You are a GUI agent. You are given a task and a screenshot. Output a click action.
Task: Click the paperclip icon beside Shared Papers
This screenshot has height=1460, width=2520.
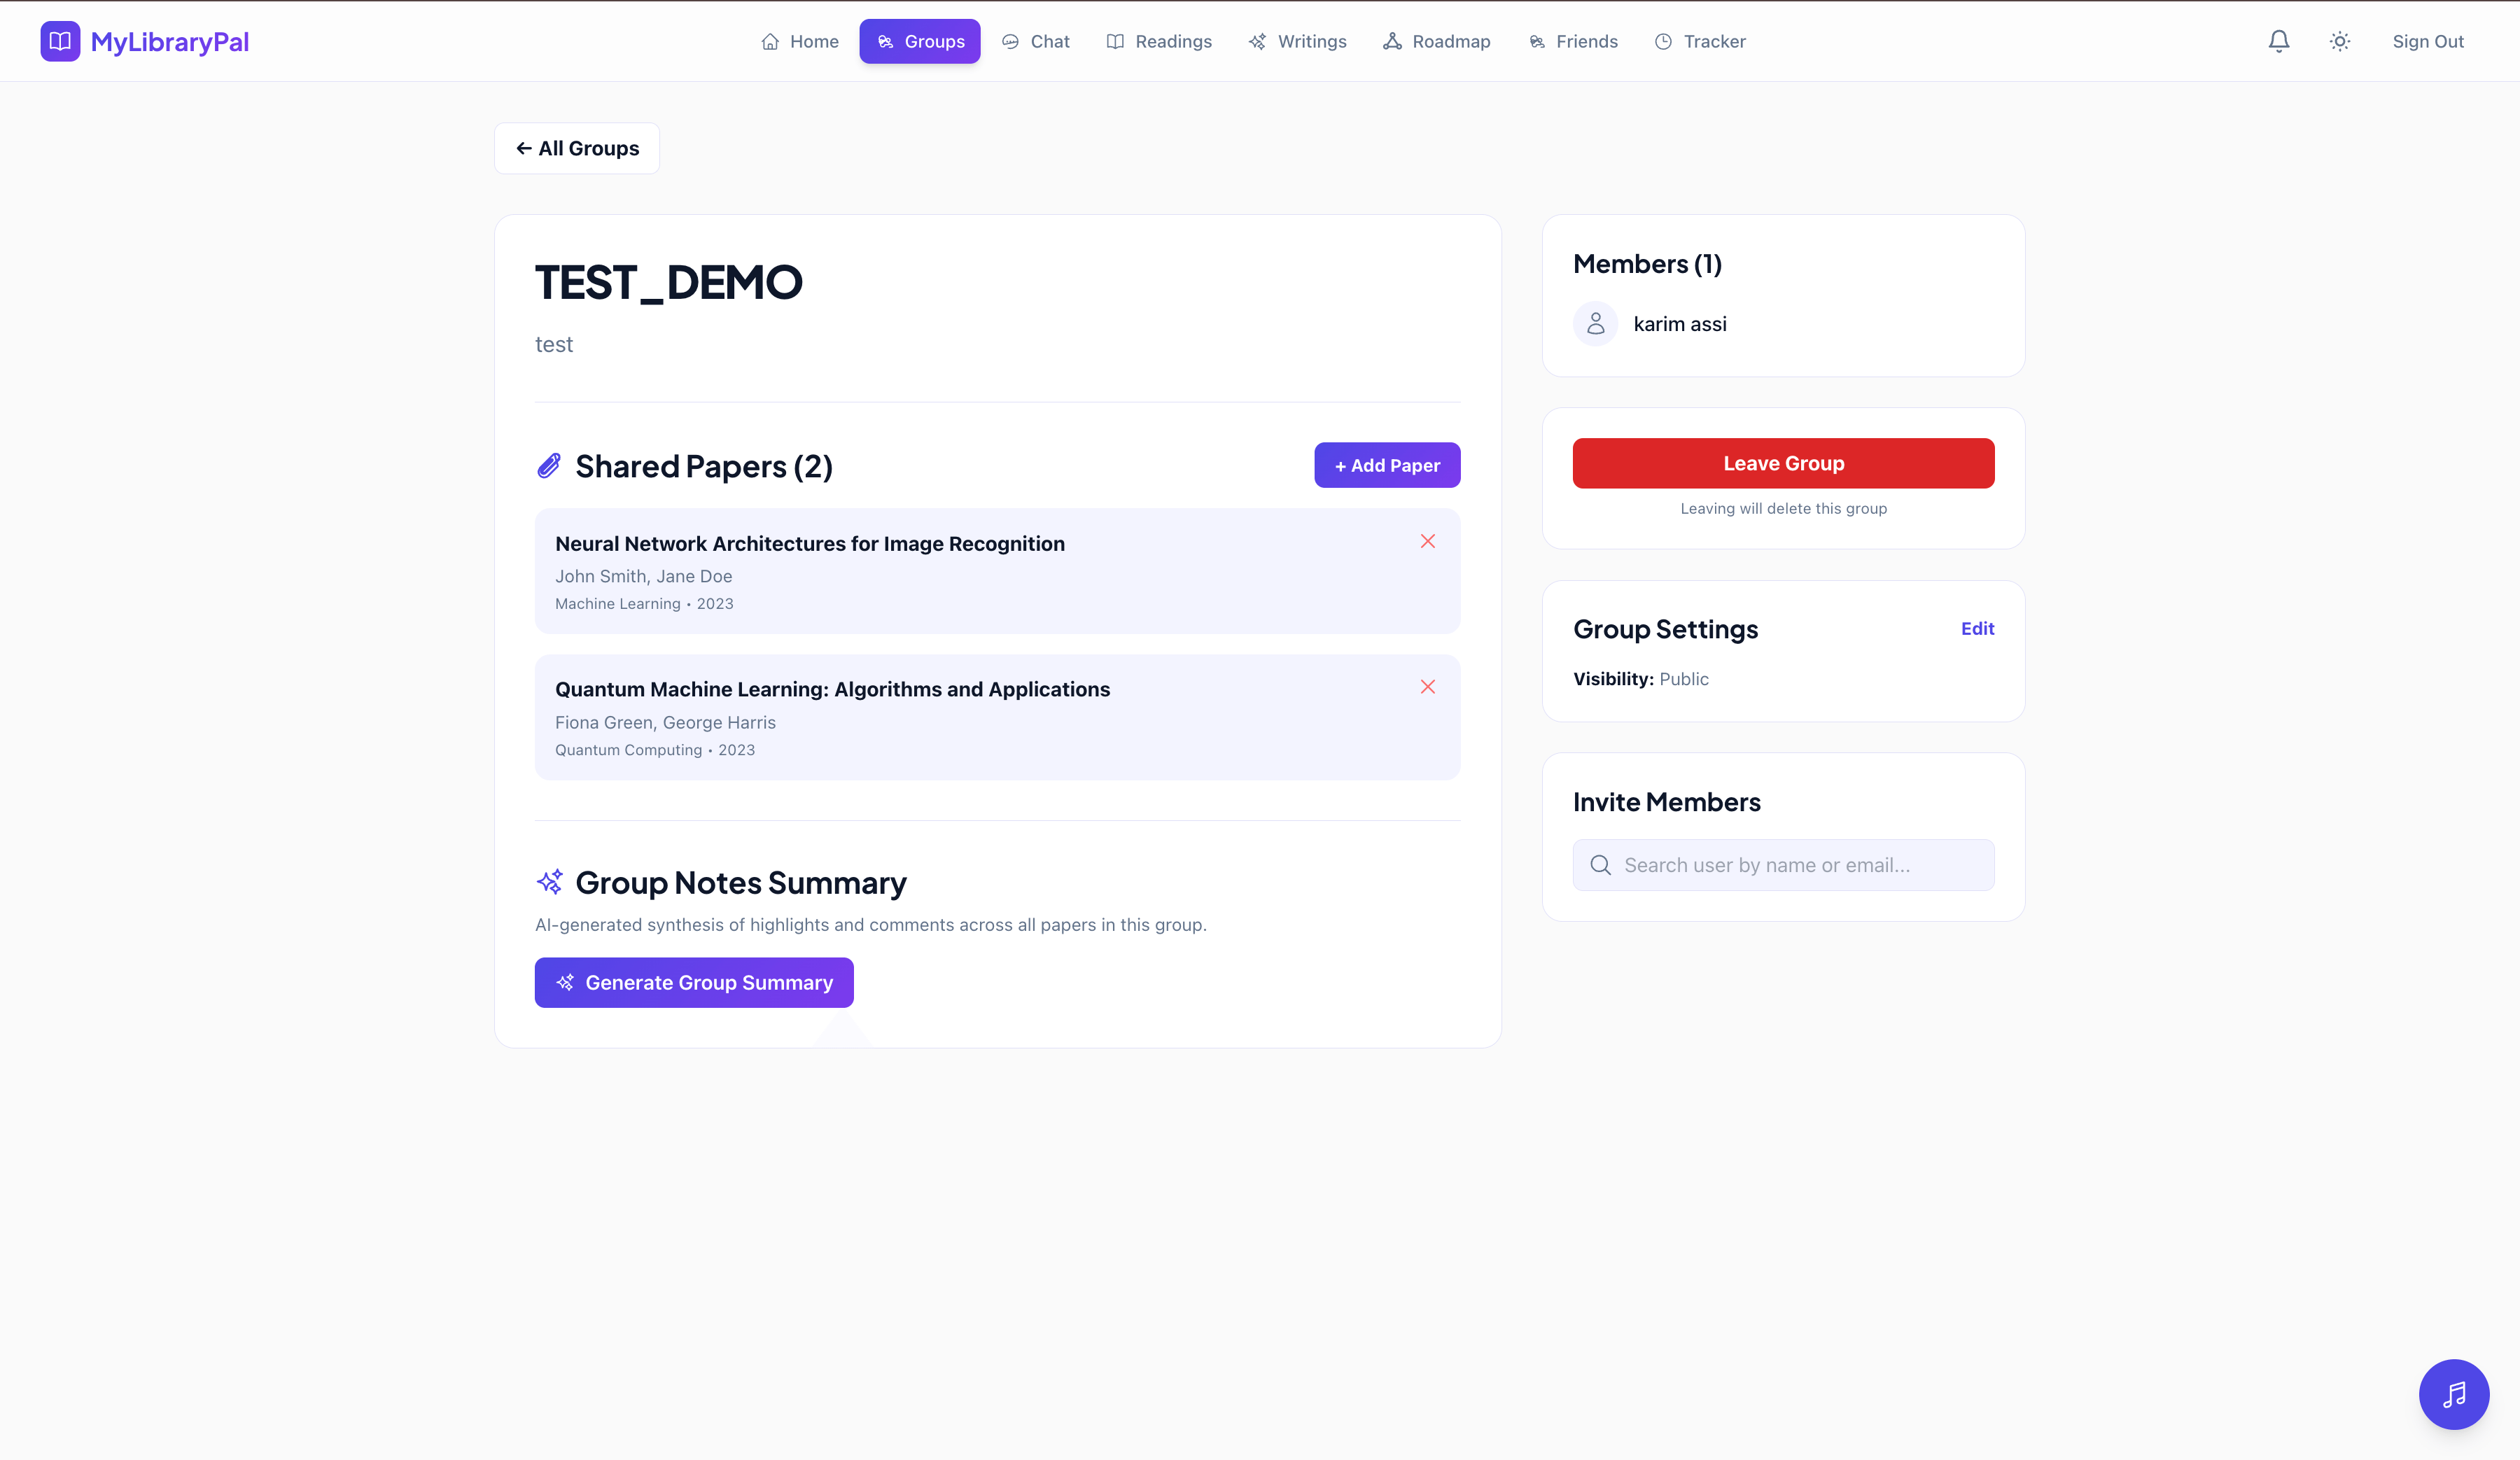tap(549, 466)
